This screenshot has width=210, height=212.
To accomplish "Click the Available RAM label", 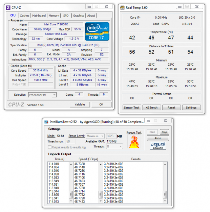I will 95,141.
